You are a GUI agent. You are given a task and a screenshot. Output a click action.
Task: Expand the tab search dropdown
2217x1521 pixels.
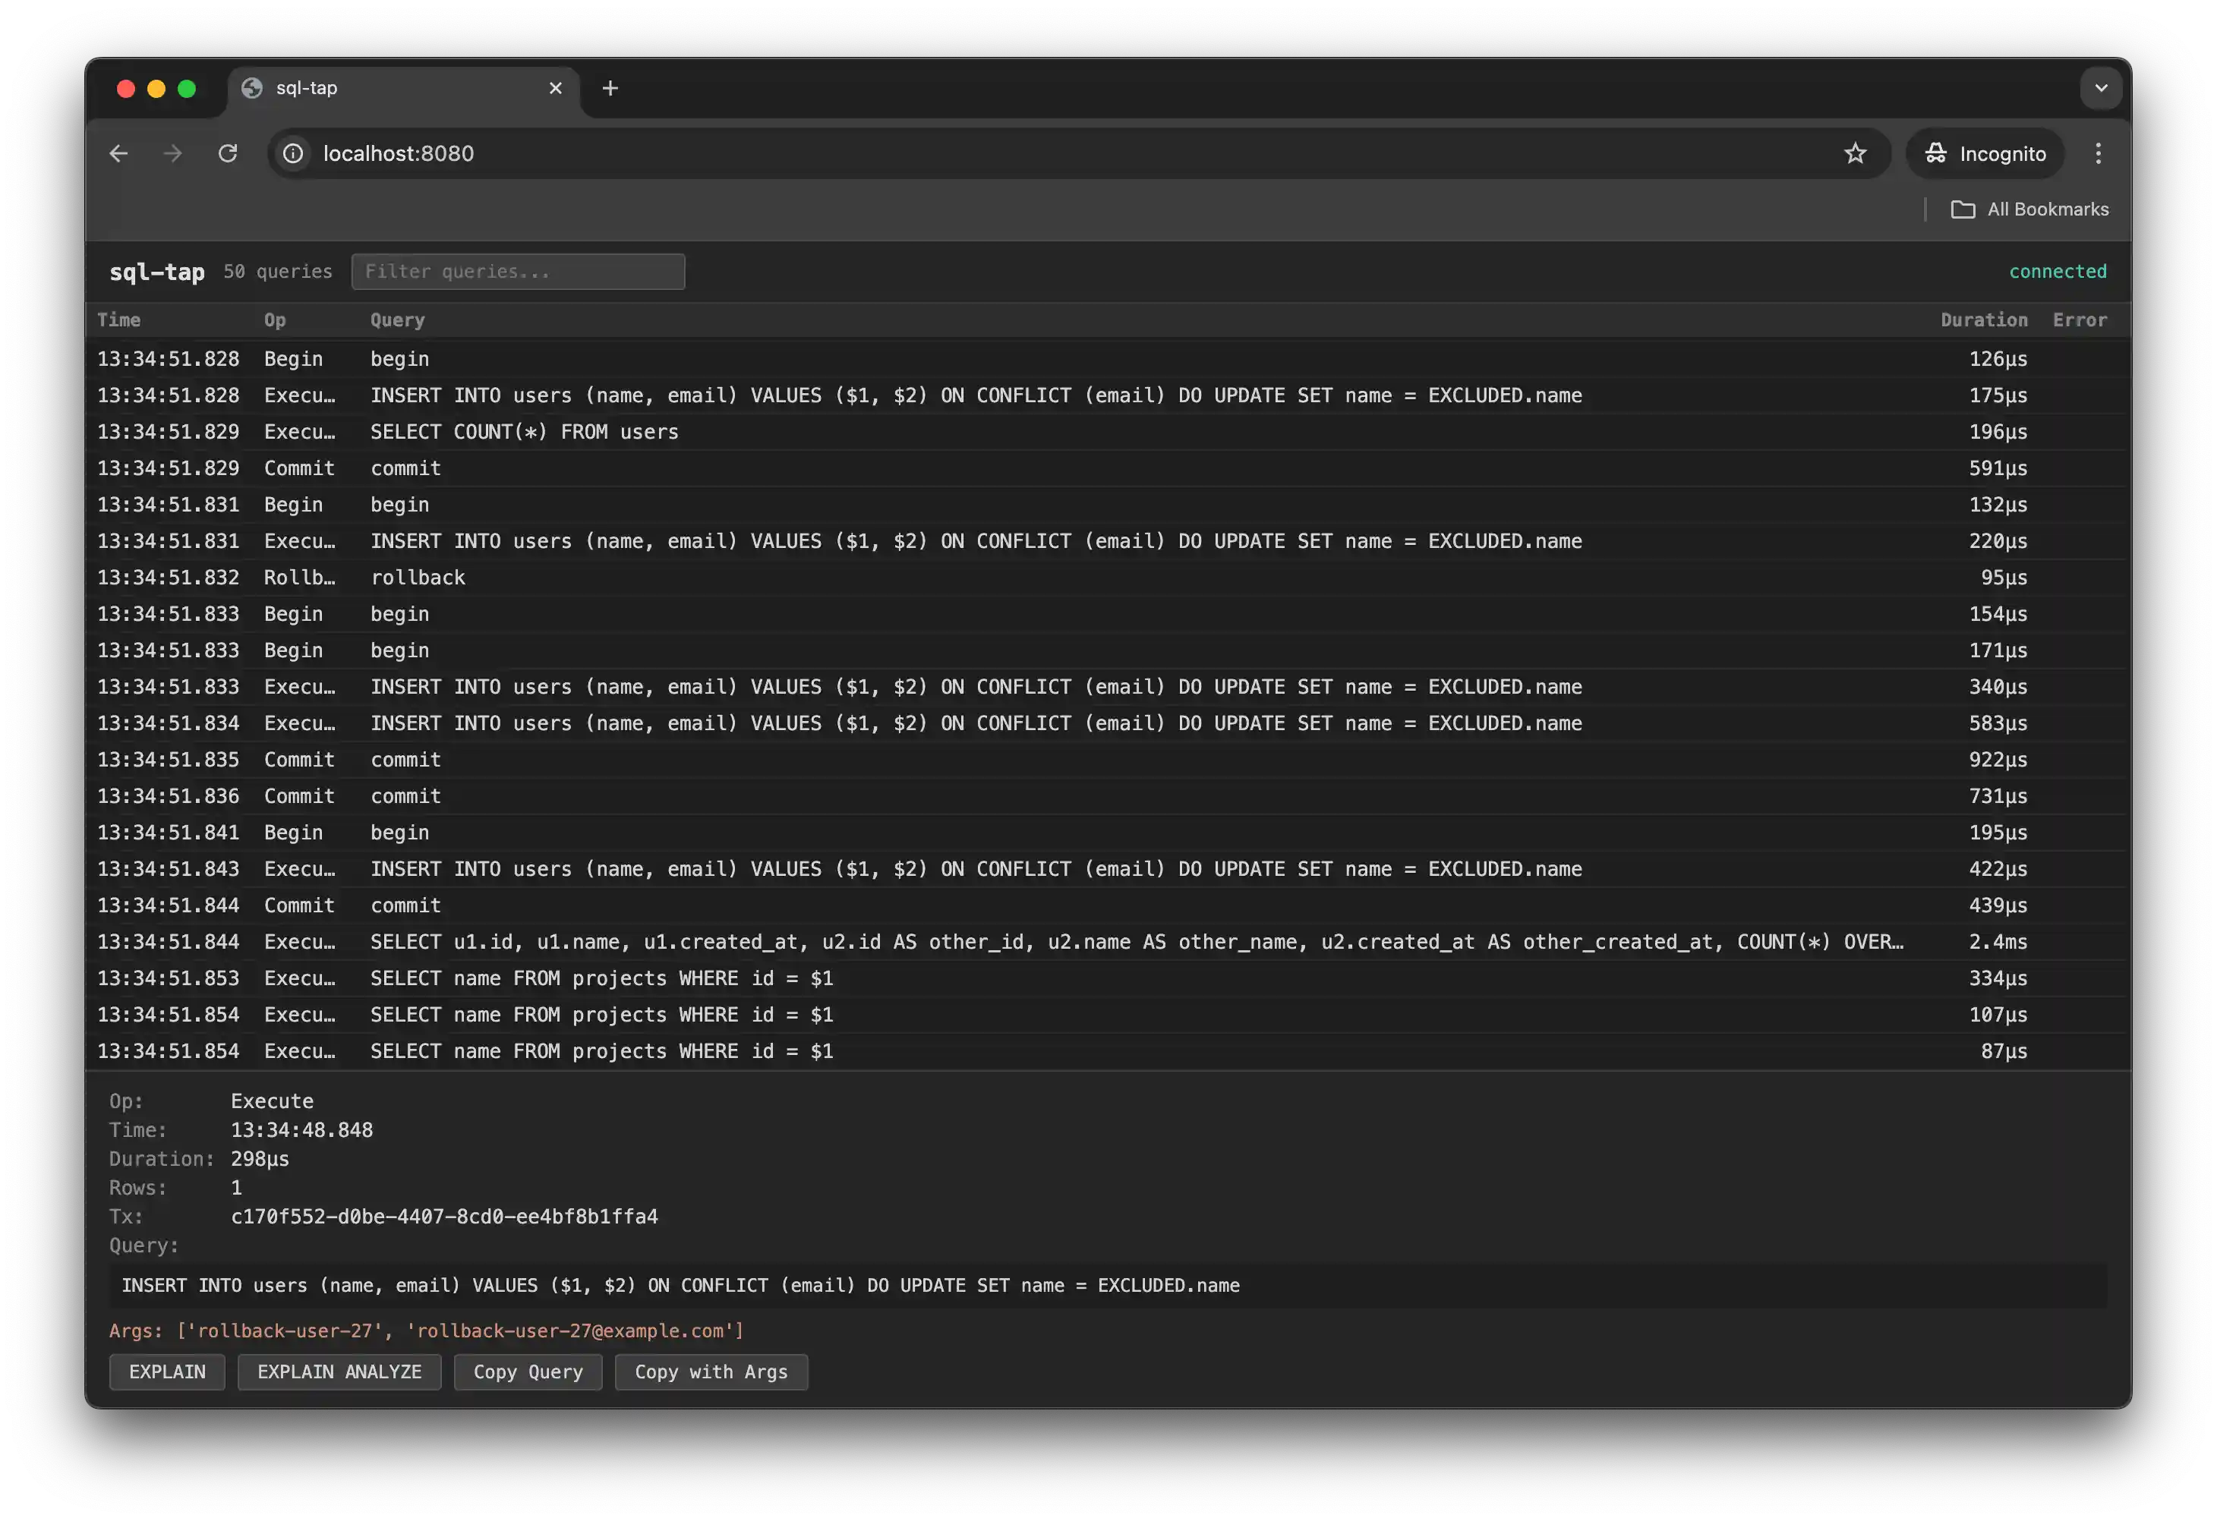(x=2101, y=89)
